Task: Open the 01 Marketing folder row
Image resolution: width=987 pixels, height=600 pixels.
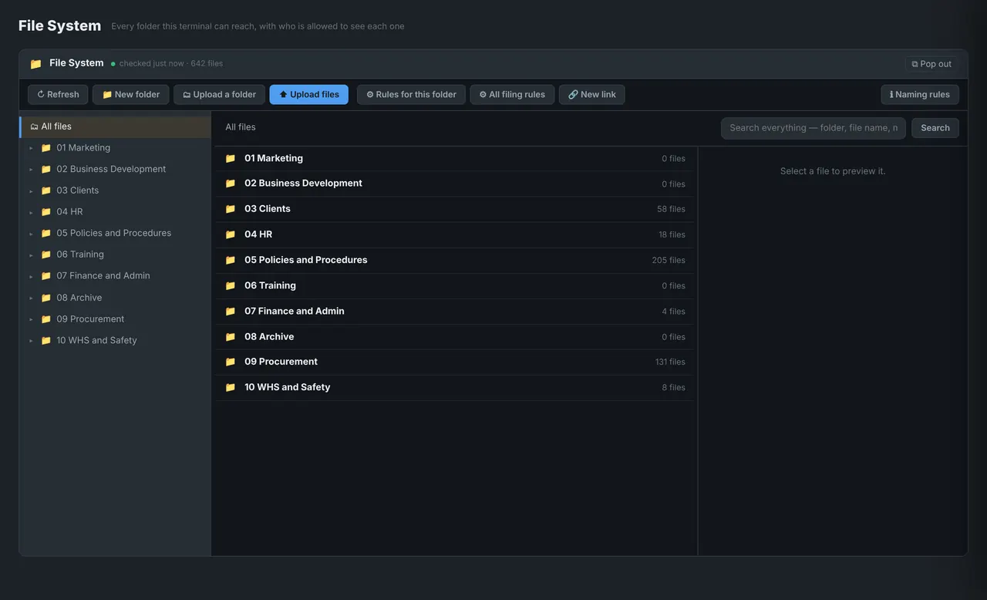Action: 455,158
